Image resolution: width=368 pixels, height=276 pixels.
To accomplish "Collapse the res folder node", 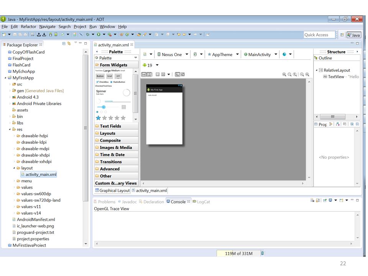I will pyautogui.click(x=10, y=129).
